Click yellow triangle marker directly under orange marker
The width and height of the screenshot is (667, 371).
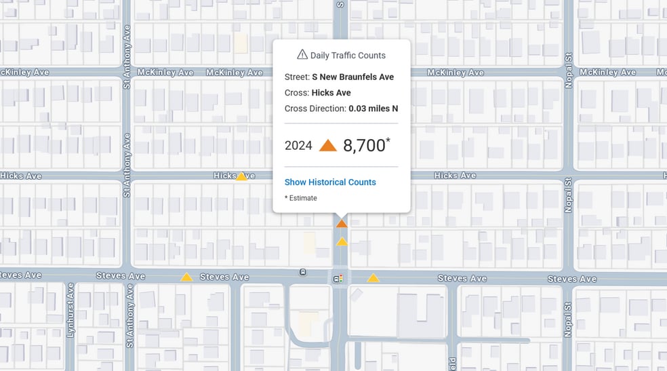(x=342, y=241)
